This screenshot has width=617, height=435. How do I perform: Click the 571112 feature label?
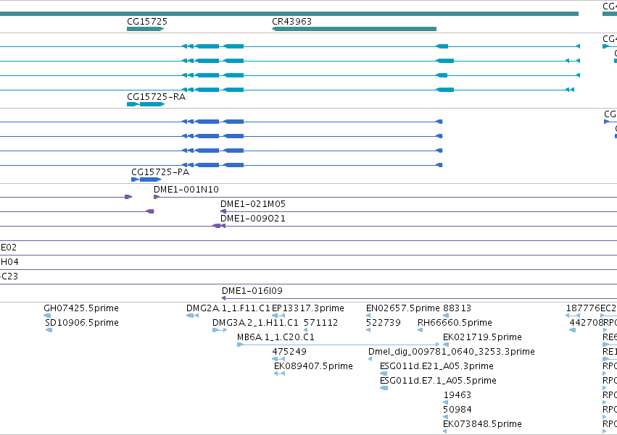320,323
